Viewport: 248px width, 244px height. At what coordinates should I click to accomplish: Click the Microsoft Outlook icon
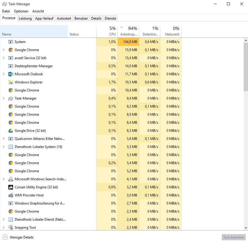(x=11, y=74)
